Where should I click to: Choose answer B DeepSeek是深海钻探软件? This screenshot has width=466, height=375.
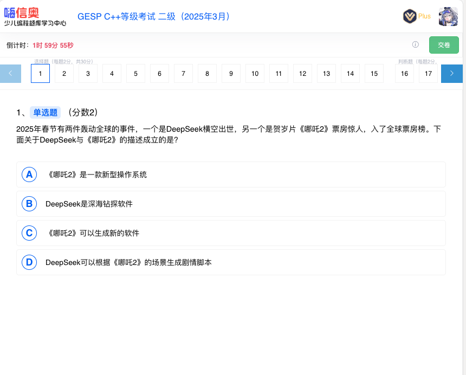pyautogui.click(x=231, y=204)
